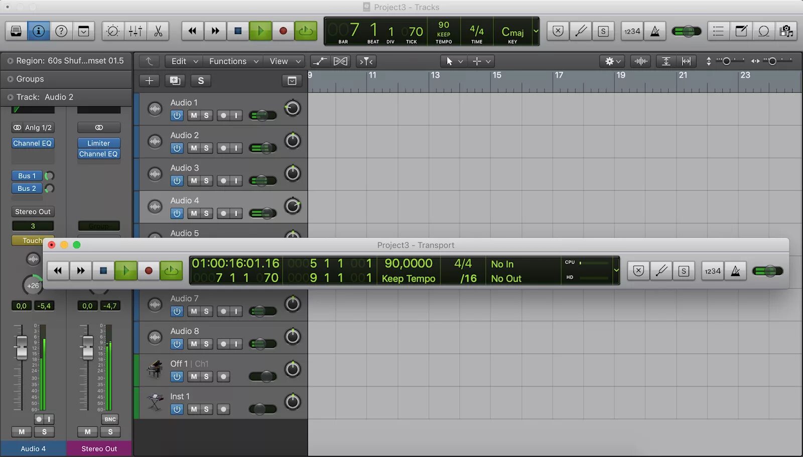
Task: Expand the Region inspector disclosure triangle
Action: 10,61
